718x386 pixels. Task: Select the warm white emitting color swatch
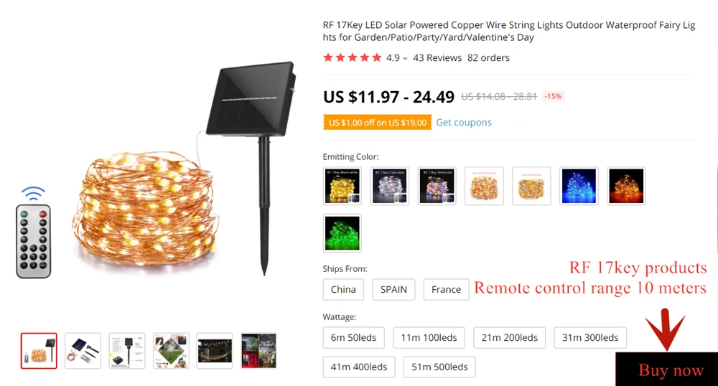coord(342,186)
